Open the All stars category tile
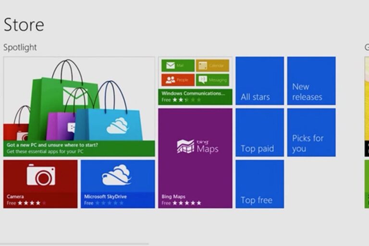The height and width of the screenshot is (246, 369). point(259,81)
